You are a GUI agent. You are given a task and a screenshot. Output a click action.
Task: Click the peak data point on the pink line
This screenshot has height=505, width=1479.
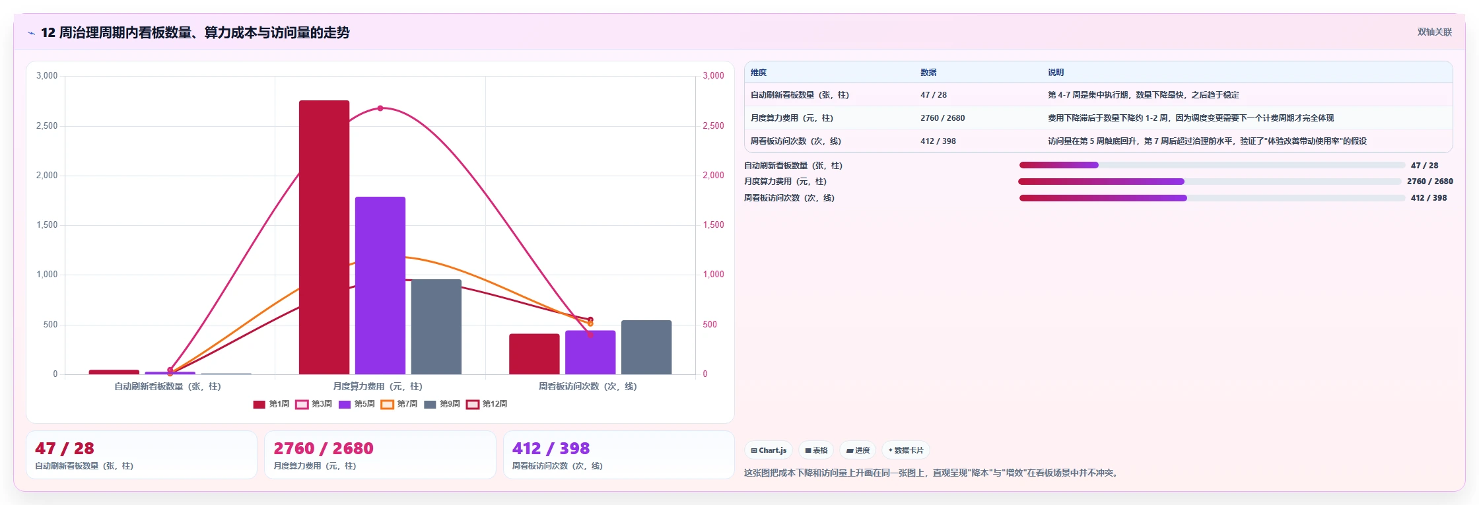[x=380, y=108]
